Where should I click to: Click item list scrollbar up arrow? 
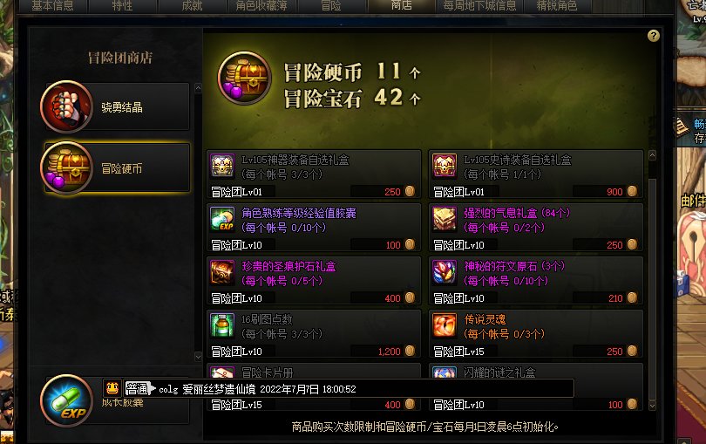coord(653,155)
